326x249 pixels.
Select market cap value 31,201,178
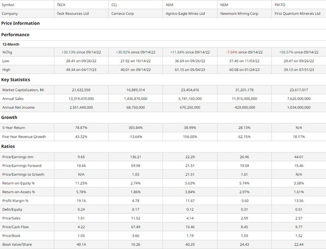tap(244, 90)
